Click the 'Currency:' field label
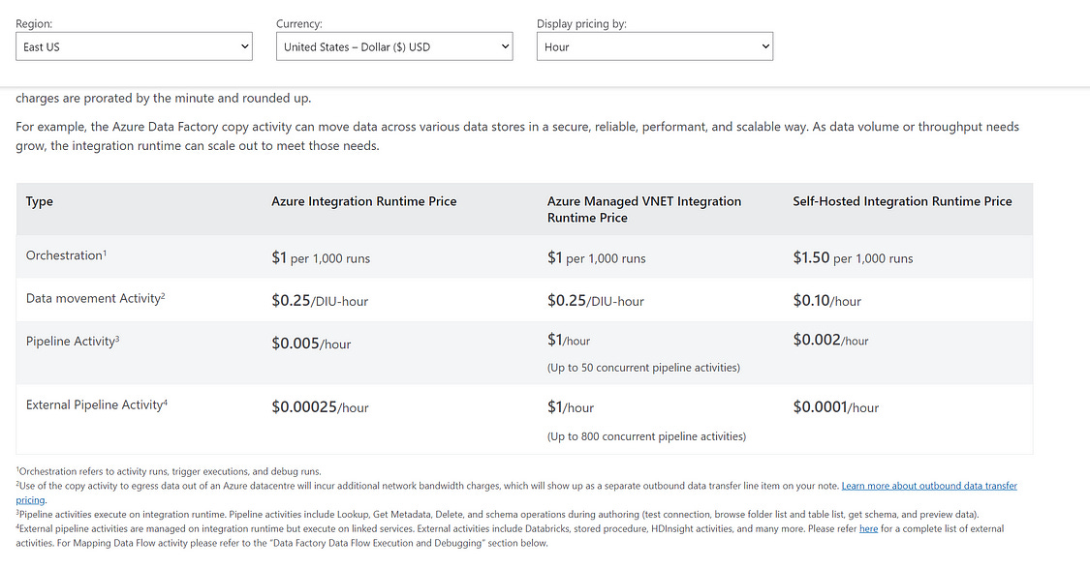The image size is (1090, 568). (299, 23)
